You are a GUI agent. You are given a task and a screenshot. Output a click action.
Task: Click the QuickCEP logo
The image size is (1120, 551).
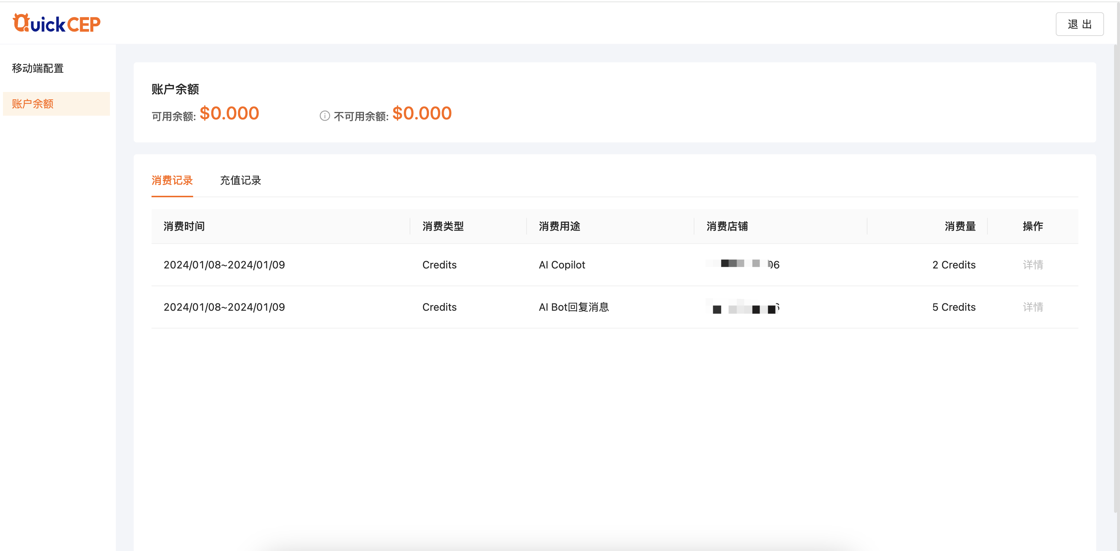click(56, 23)
